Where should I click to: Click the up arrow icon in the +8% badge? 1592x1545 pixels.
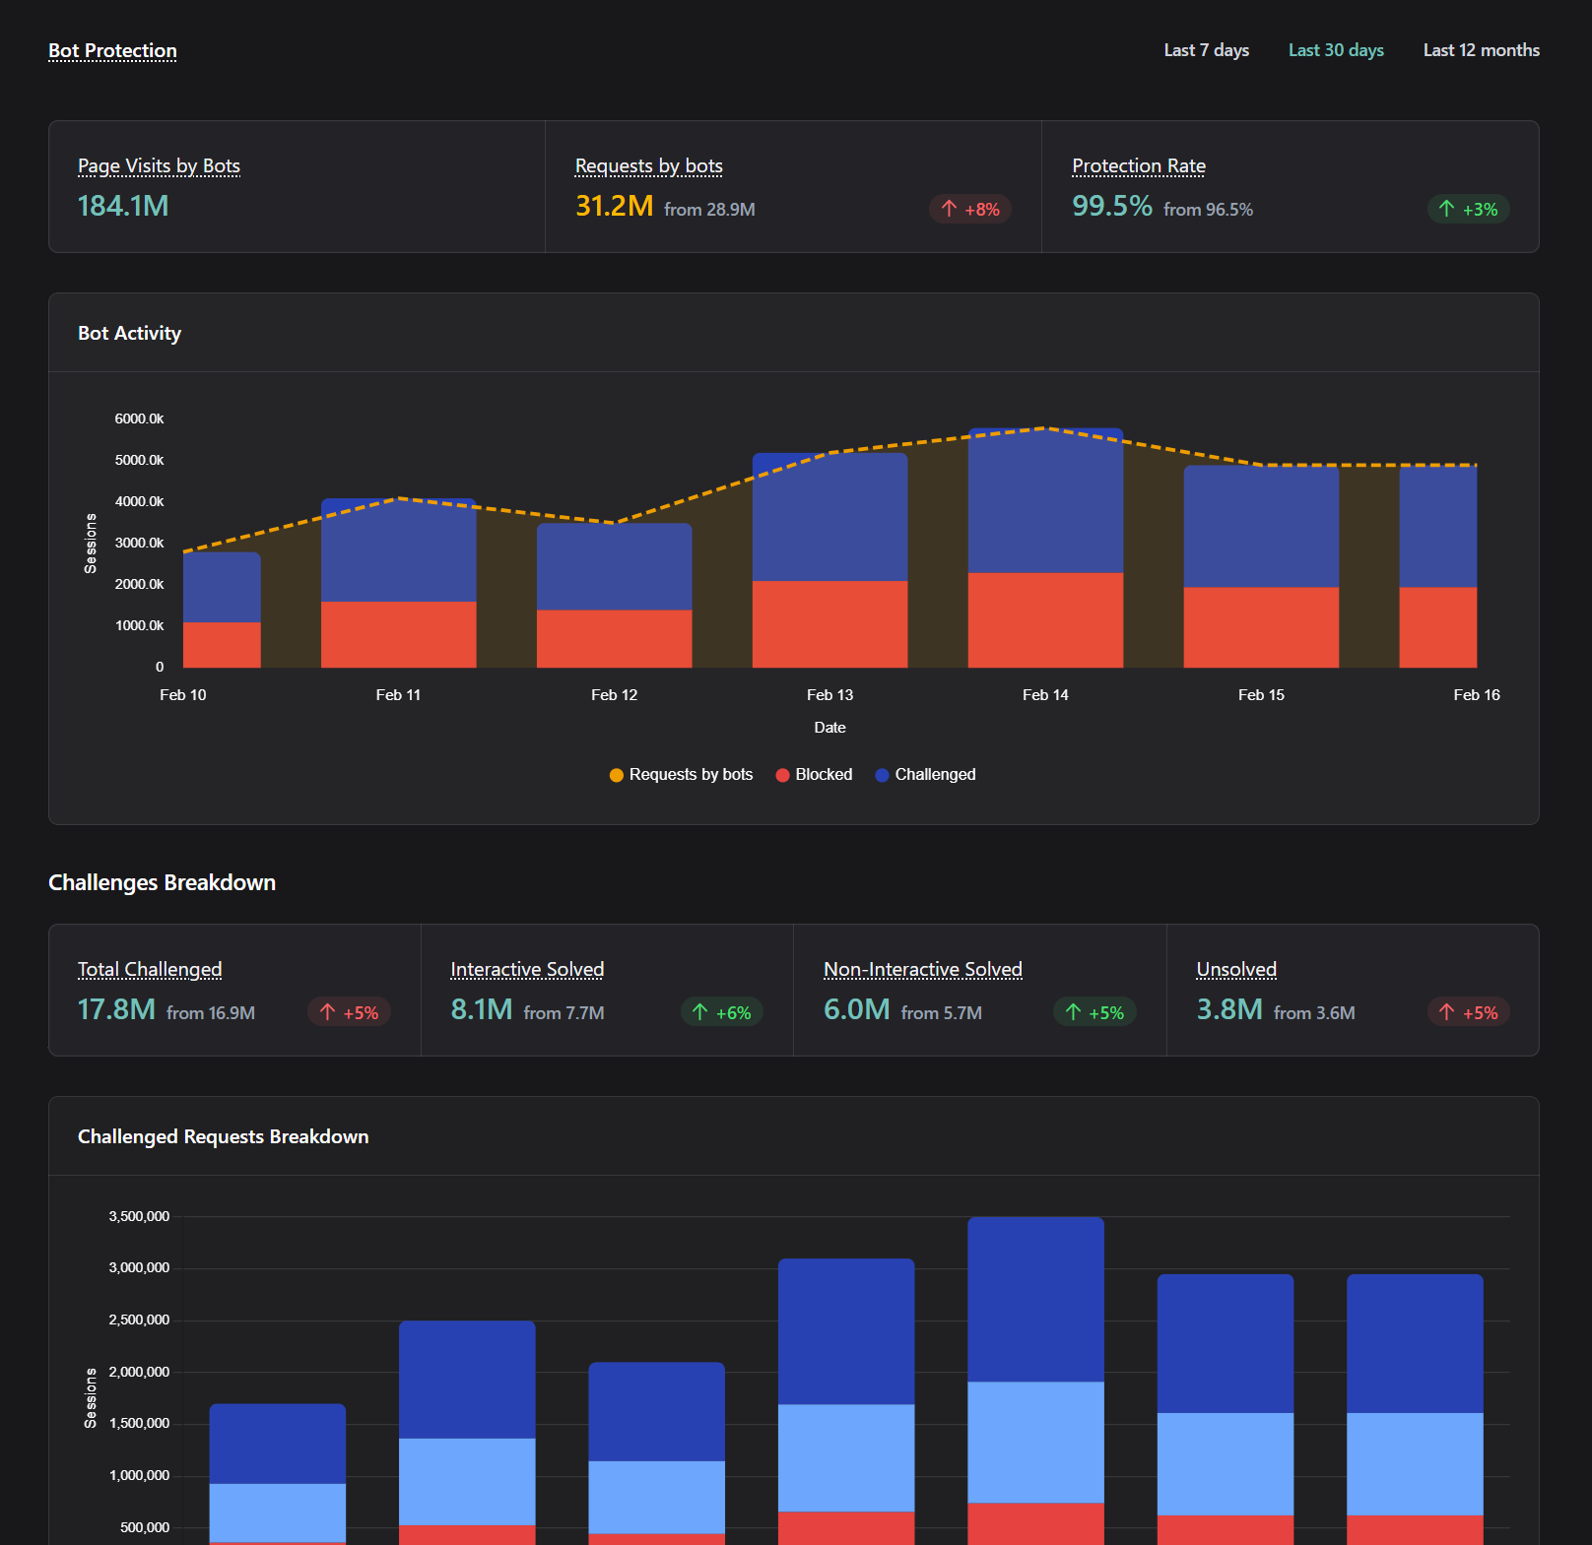click(x=948, y=209)
